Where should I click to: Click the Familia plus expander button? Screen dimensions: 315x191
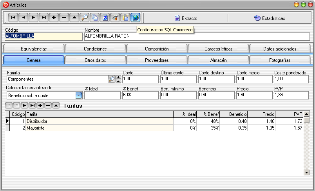[x=119, y=77]
